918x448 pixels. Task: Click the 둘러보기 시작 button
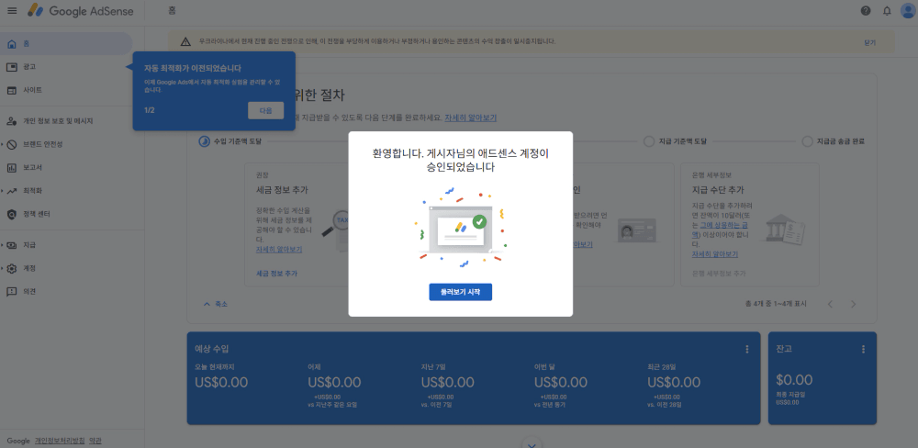point(460,292)
